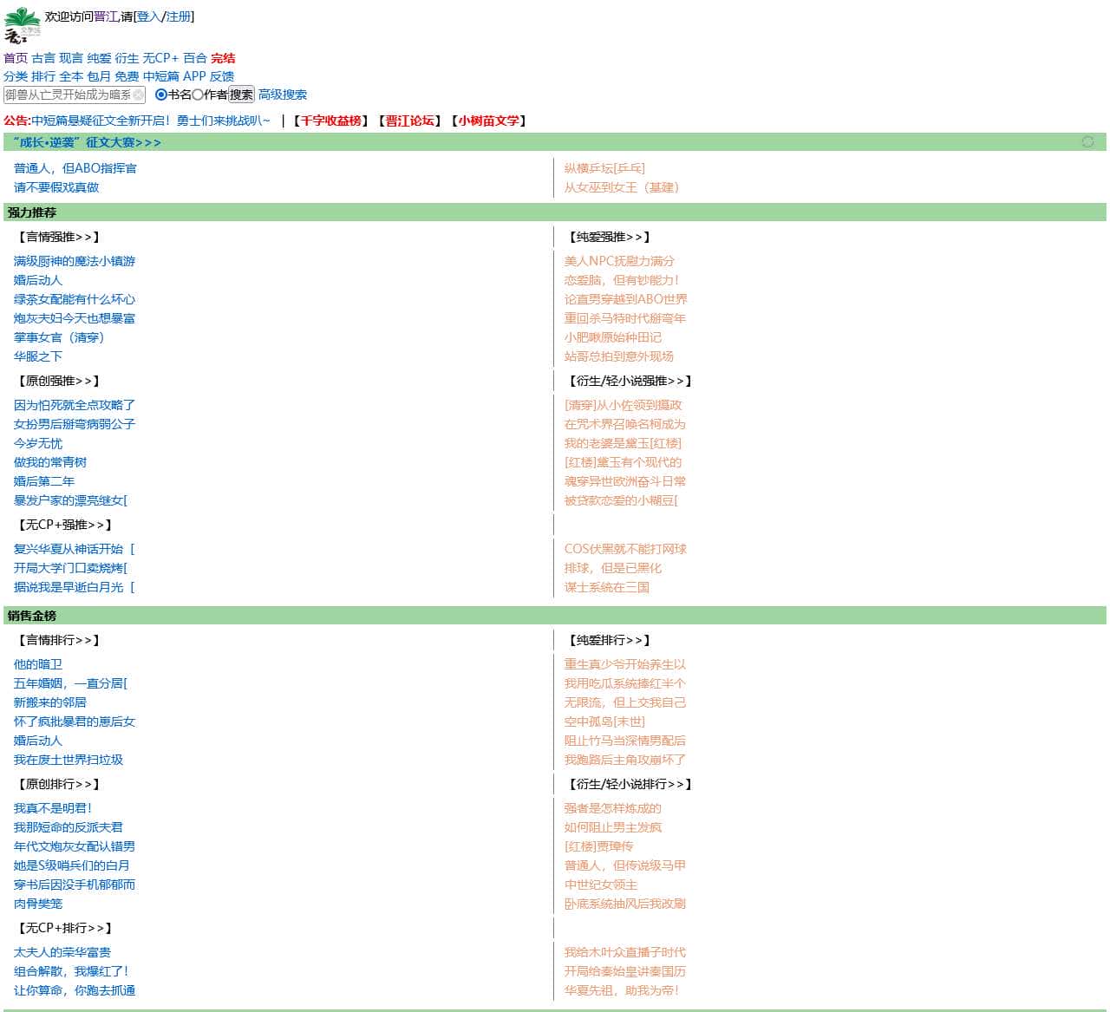
Task: Open the 中短篇 nav item
Action: coord(160,76)
